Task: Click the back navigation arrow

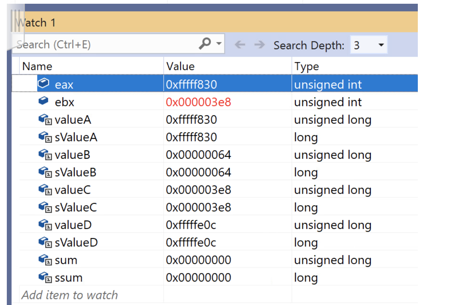Action: [240, 44]
